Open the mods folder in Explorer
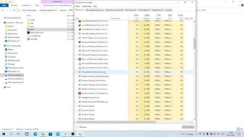244x137 pixels. pos(32,20)
